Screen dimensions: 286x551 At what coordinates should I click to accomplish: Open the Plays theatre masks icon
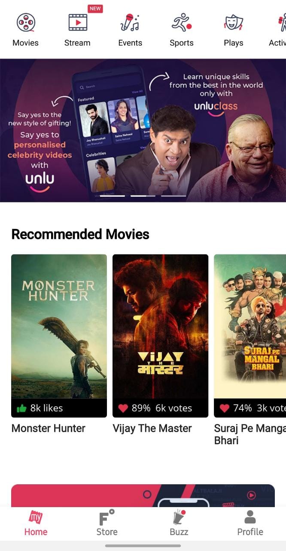tap(234, 22)
